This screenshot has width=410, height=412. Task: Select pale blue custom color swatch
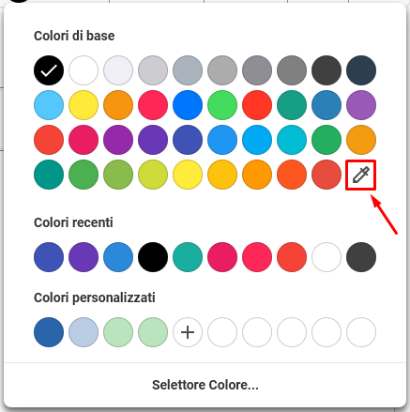pyautogui.click(x=84, y=332)
